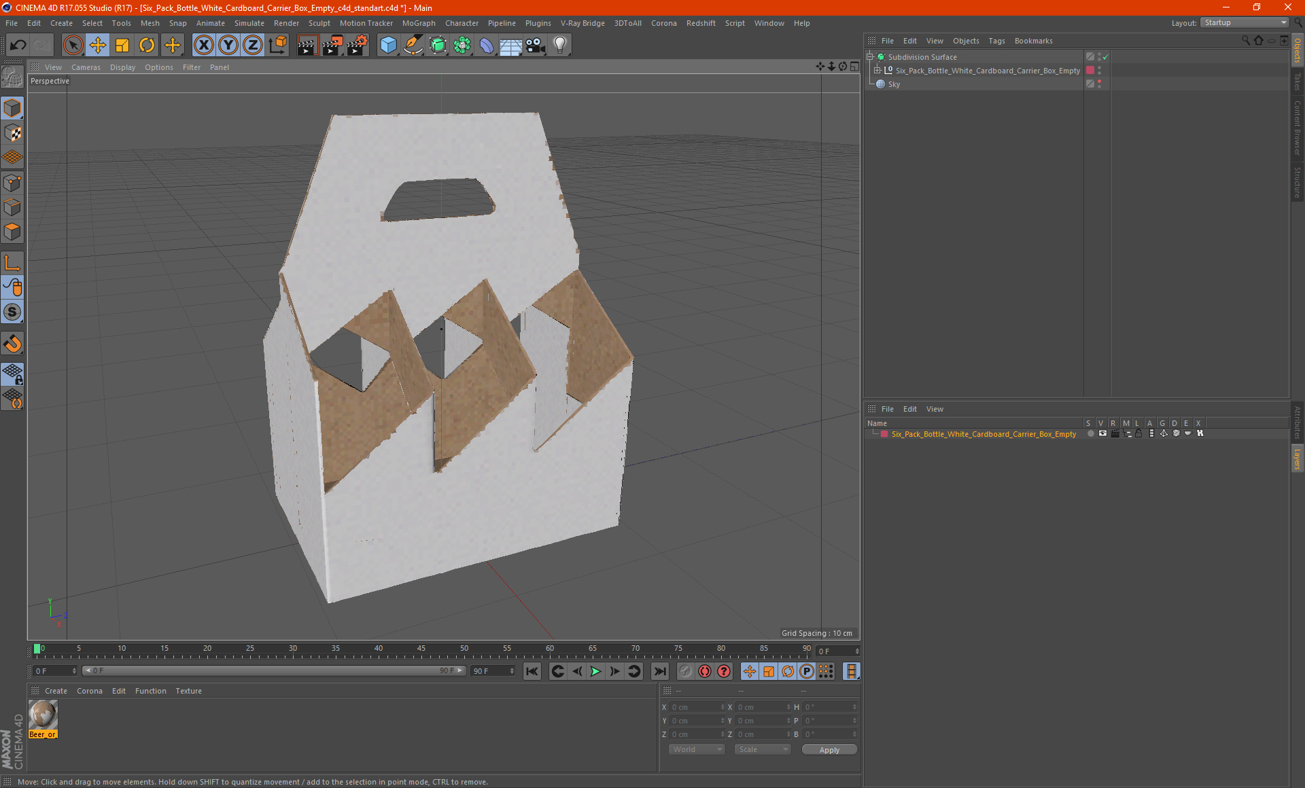Click Object Manager search magnifier icon
1305x788 pixels.
1246,41
